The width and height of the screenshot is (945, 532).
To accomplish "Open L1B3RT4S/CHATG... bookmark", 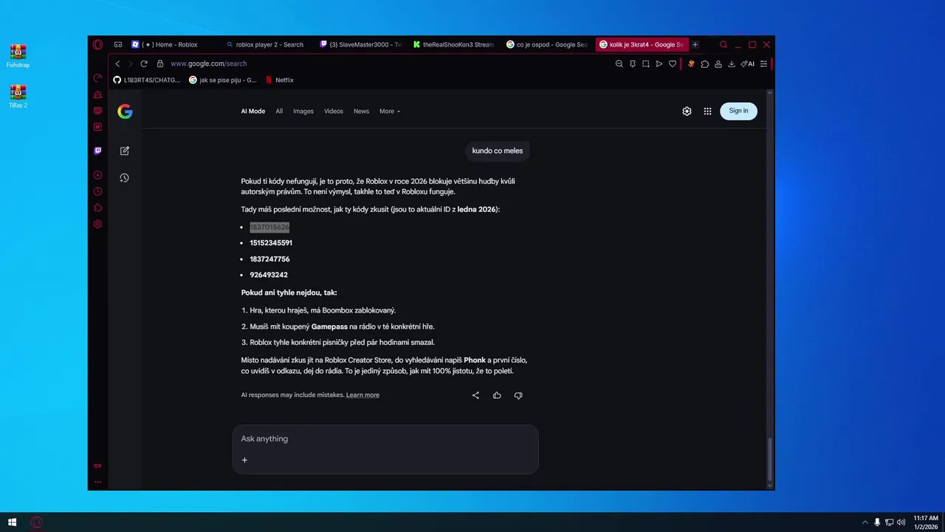I will point(146,80).
